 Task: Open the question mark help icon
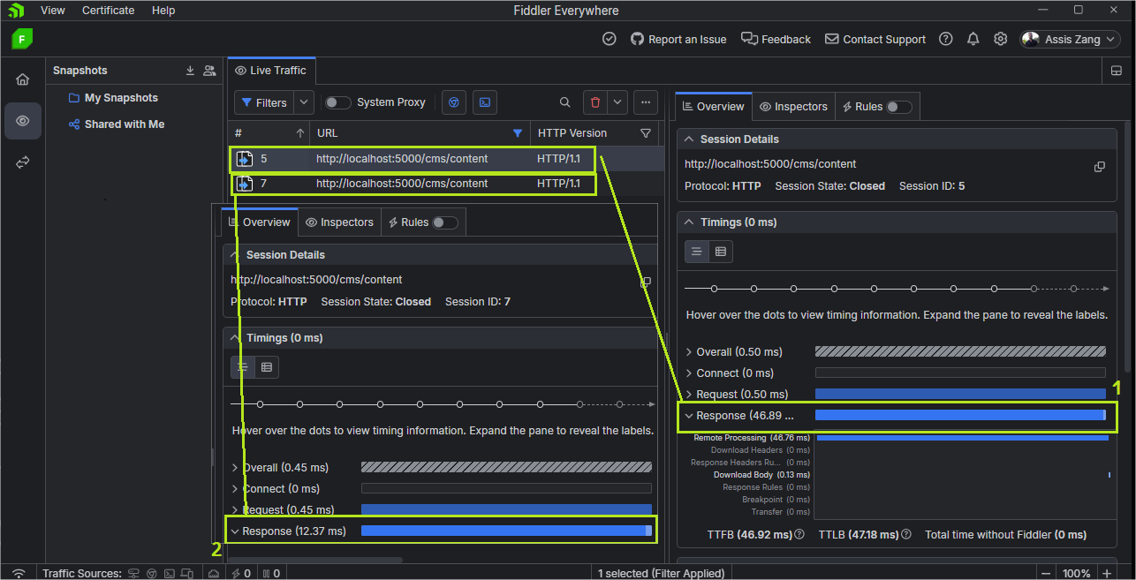946,39
